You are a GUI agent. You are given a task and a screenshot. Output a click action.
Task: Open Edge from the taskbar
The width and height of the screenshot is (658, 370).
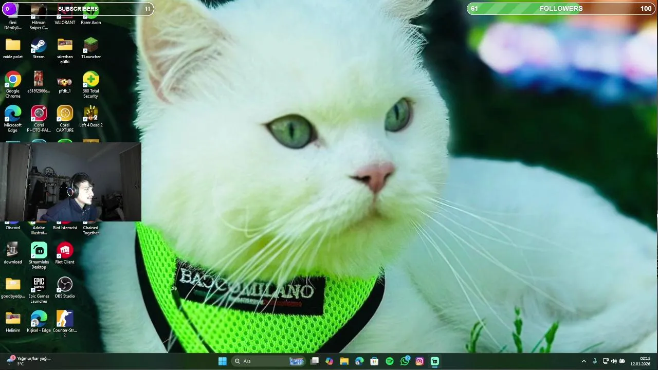359,361
